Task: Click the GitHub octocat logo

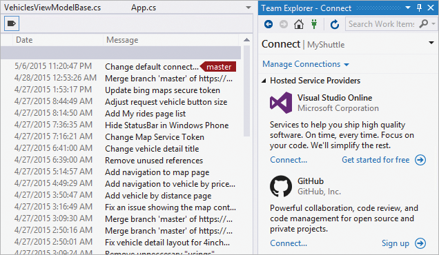Action: tap(281, 186)
